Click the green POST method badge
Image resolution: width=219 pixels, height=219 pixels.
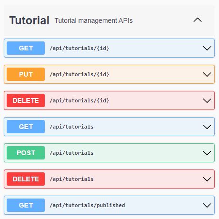pyautogui.click(x=26, y=153)
